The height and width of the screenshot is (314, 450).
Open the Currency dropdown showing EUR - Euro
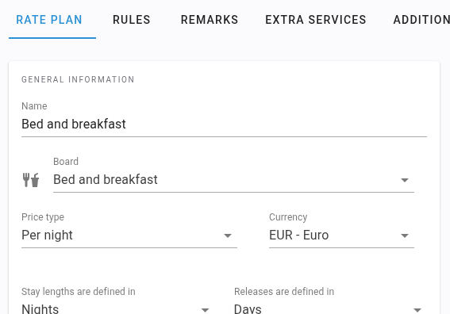pyautogui.click(x=341, y=235)
